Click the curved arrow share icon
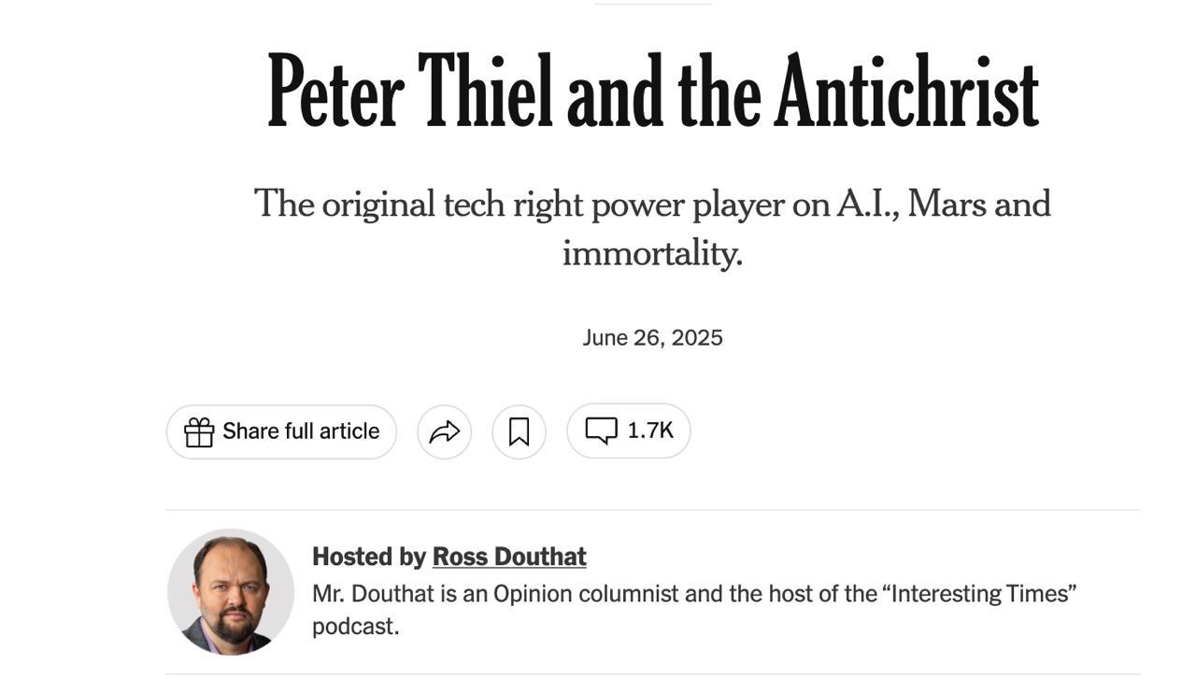The height and width of the screenshot is (679, 1196). click(444, 431)
